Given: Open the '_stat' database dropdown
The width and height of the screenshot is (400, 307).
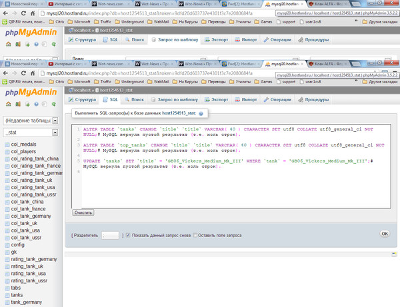Looking at the screenshot, I should pyautogui.click(x=31, y=133).
